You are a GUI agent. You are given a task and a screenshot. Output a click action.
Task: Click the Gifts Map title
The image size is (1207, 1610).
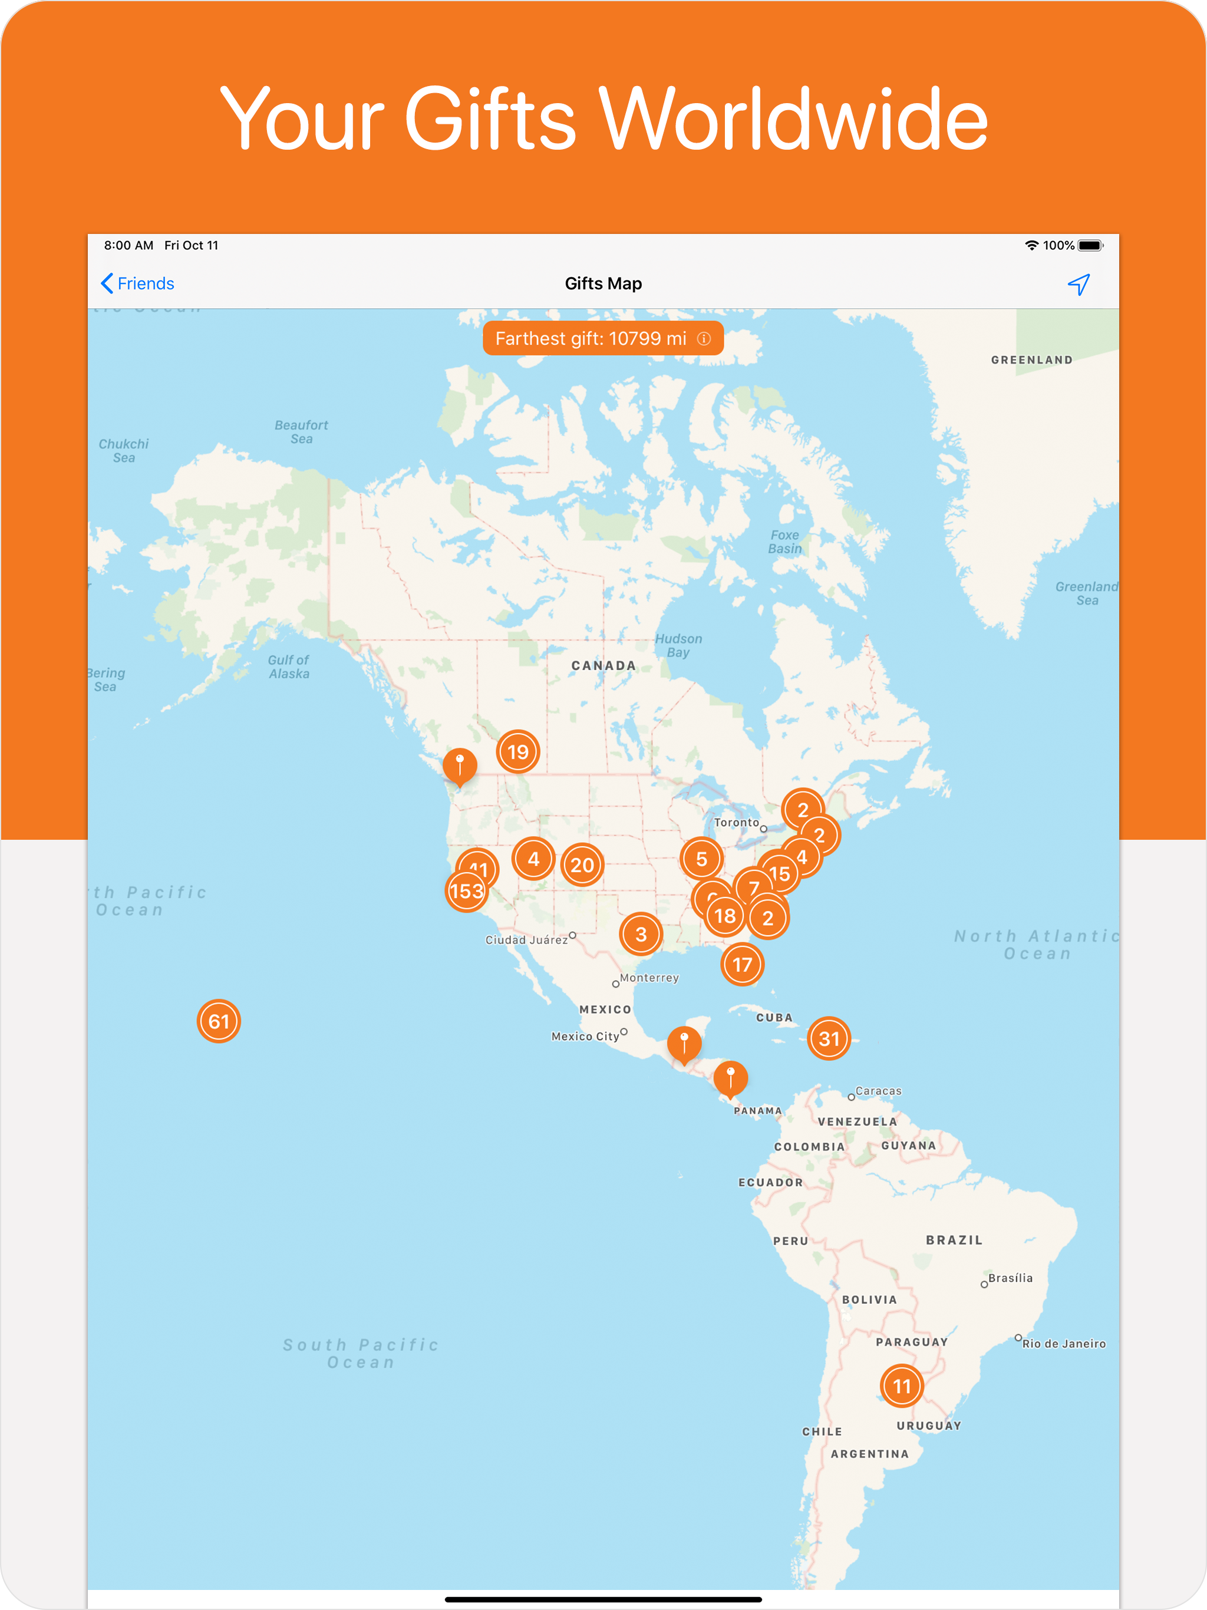(x=603, y=283)
